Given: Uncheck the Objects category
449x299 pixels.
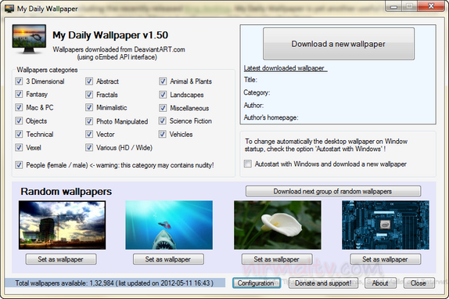Looking at the screenshot, I should pos(19,121).
